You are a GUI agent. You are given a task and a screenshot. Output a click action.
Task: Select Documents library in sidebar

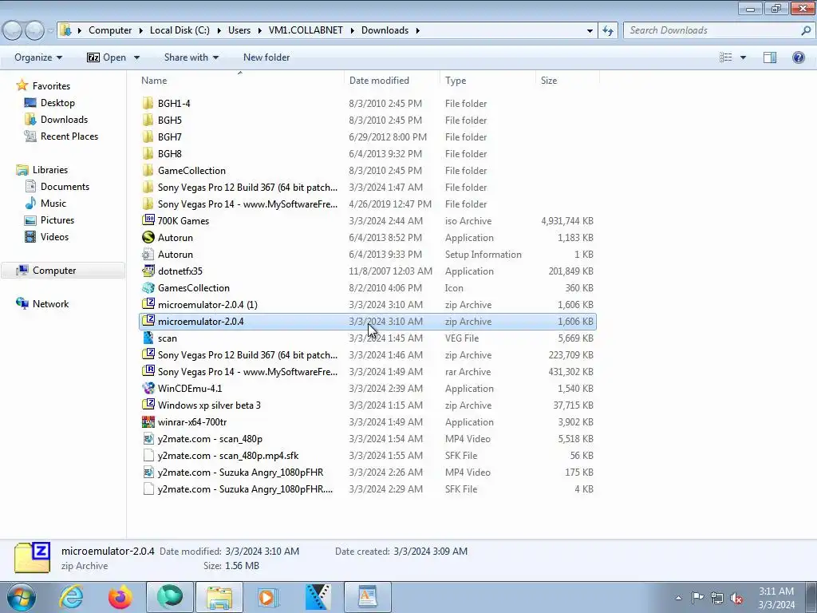[x=65, y=187]
